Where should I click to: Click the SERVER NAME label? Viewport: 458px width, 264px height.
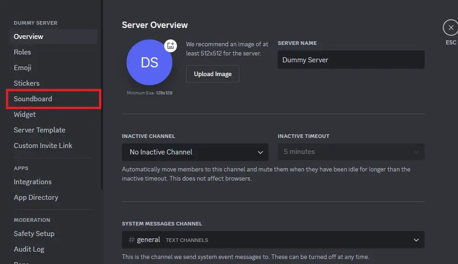(x=297, y=43)
